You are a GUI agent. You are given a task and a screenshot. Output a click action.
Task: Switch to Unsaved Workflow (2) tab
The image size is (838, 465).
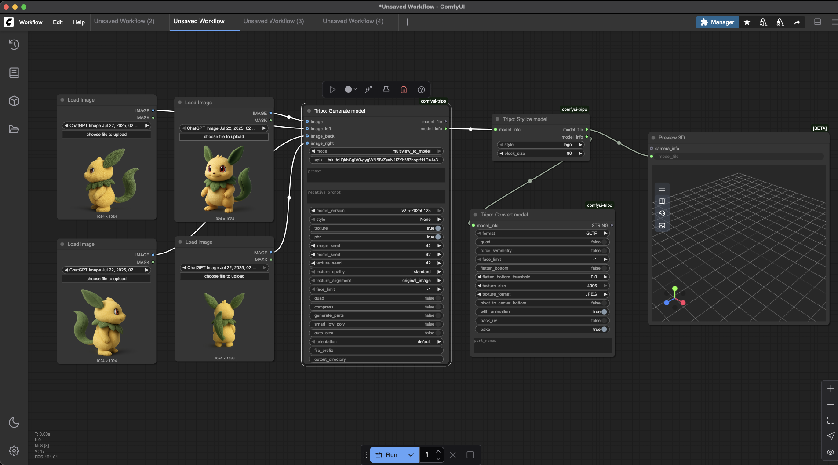(124, 21)
